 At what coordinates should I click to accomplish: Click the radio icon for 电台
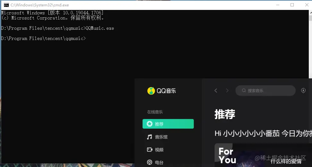pos(150,163)
